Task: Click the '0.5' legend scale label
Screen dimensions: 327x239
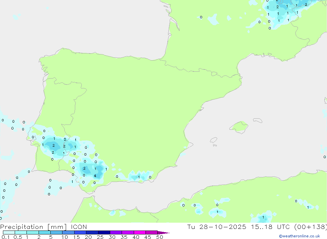Action: coord(18,237)
